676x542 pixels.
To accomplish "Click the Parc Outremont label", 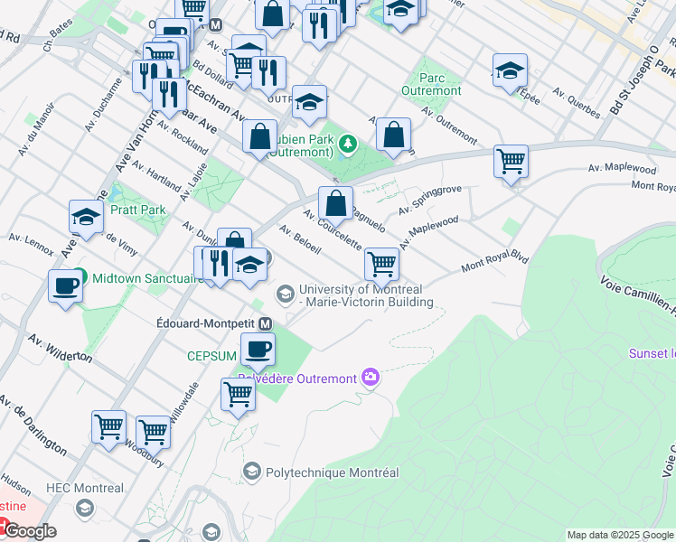I will click(431, 84).
